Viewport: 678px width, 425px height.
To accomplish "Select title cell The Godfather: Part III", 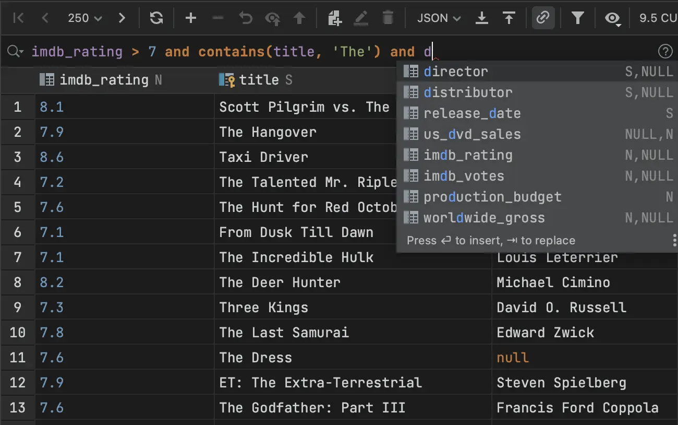I will (353, 408).
